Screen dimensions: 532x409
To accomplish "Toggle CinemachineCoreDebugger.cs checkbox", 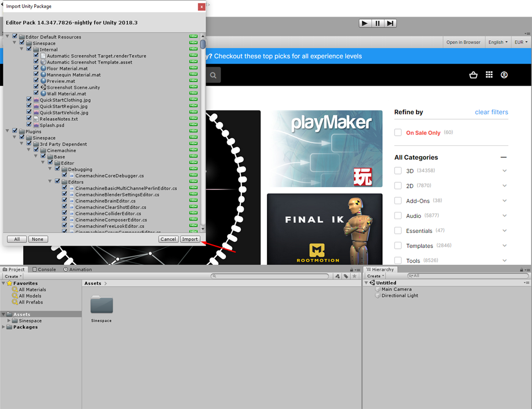I will click(x=65, y=174).
